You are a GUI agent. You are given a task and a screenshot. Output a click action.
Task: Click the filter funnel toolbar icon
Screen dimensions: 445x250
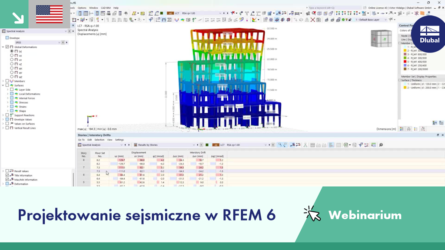coord(151,20)
